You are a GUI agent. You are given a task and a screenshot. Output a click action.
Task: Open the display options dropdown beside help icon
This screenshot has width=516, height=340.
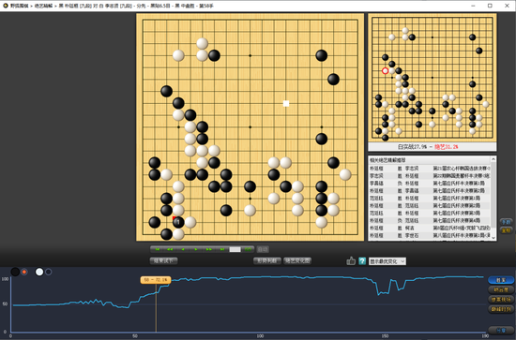point(387,261)
